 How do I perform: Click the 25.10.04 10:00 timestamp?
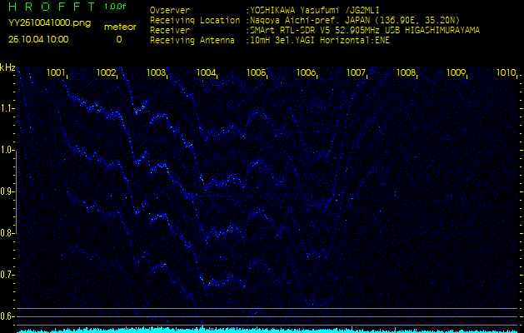coord(38,39)
